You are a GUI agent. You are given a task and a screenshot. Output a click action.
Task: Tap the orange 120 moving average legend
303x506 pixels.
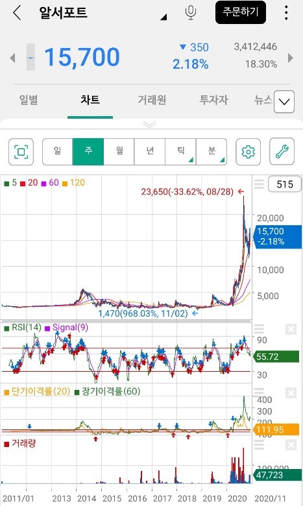coord(73,183)
